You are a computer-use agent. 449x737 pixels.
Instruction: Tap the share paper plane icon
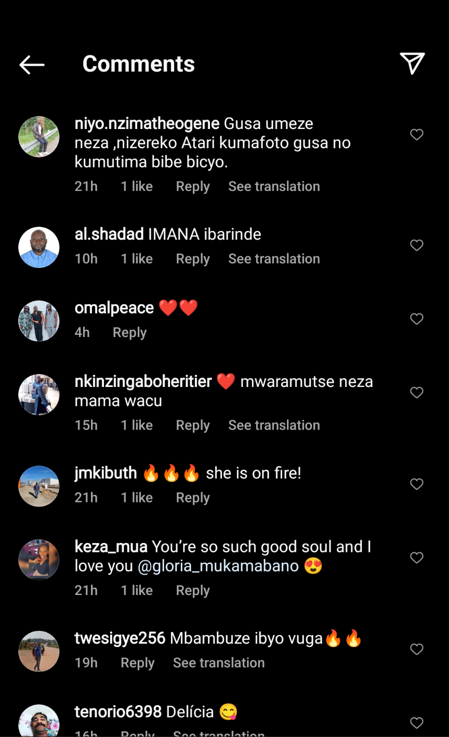pos(412,63)
